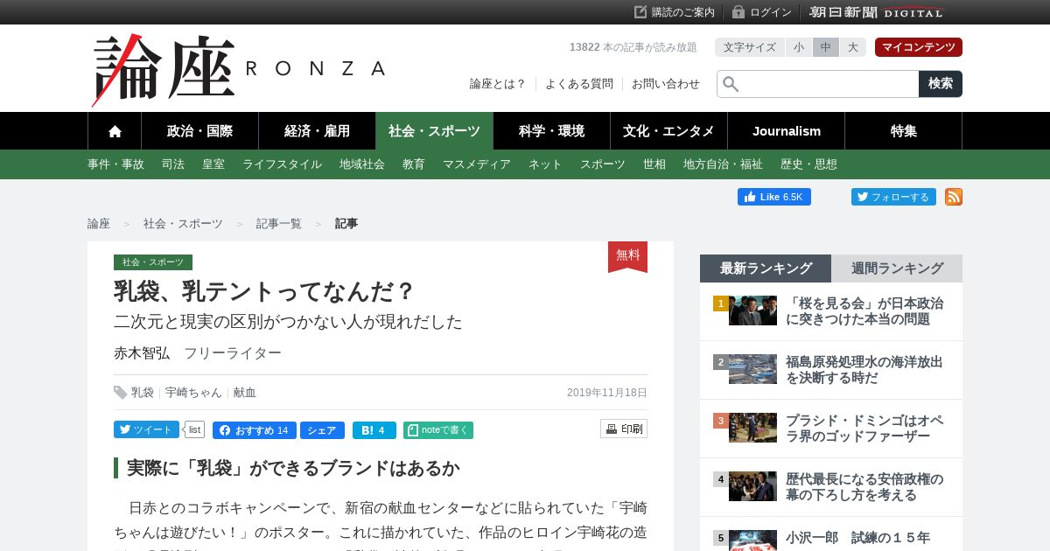Open 購読のご案内 link
1050x551 pixels.
pos(675,12)
